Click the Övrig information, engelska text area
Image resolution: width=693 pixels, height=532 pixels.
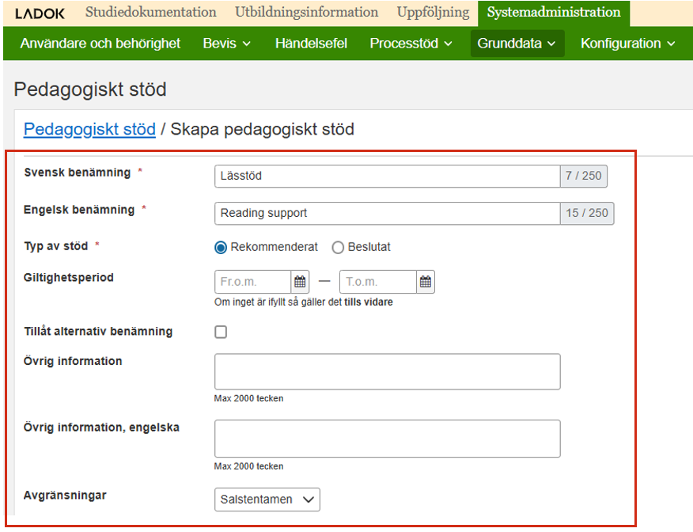click(x=387, y=439)
